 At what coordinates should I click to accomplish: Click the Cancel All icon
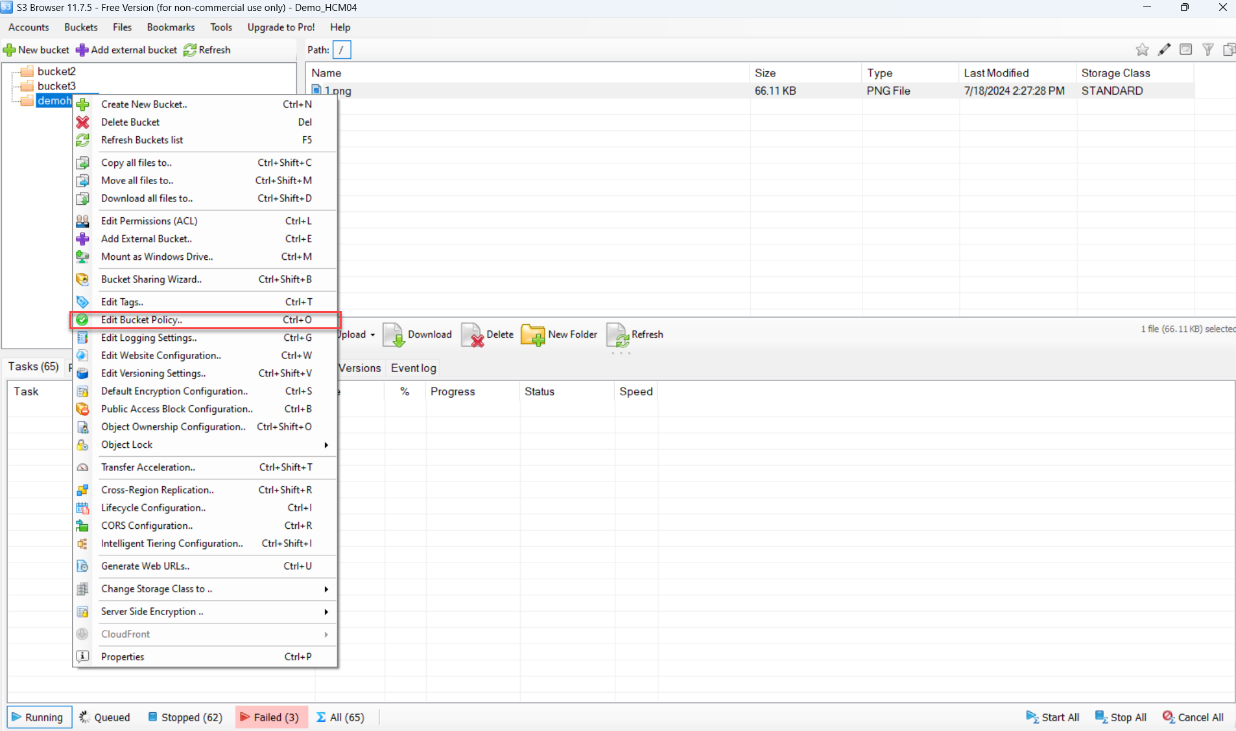1168,717
